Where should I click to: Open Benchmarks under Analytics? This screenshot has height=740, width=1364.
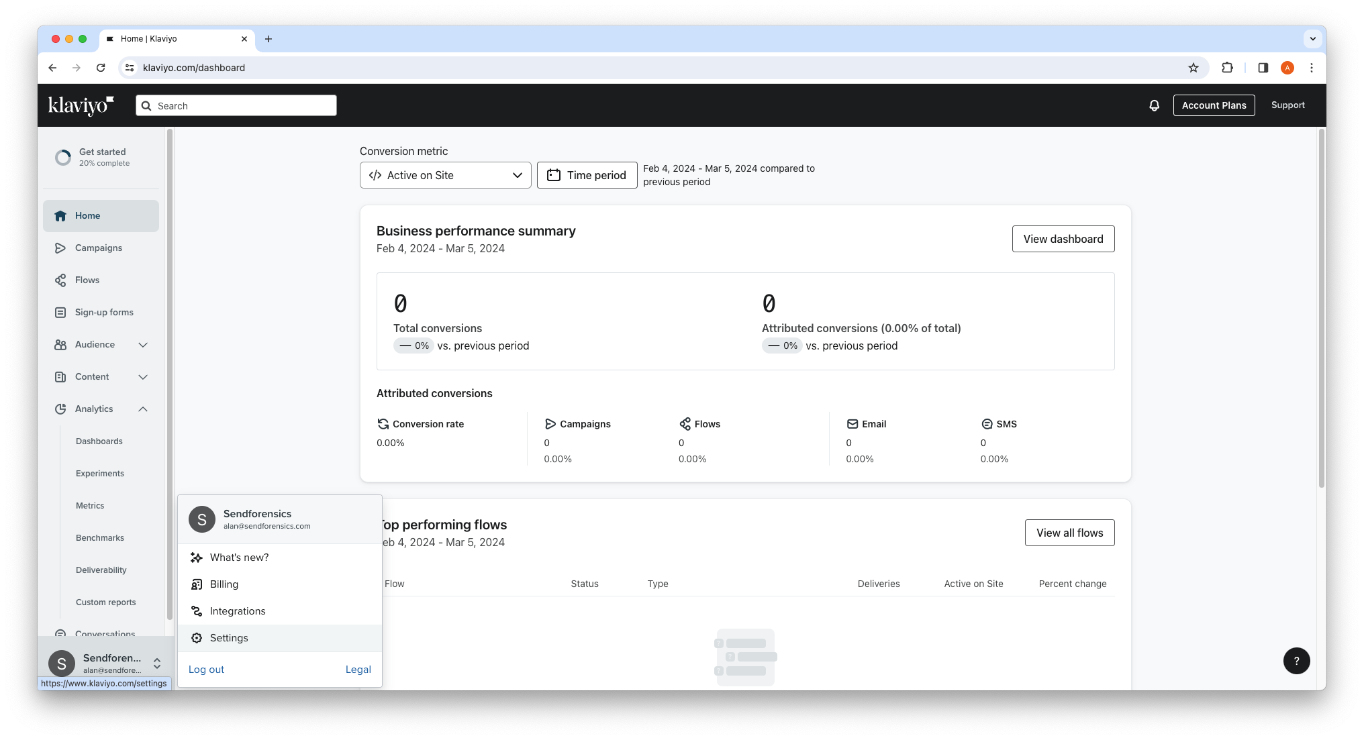click(x=100, y=538)
